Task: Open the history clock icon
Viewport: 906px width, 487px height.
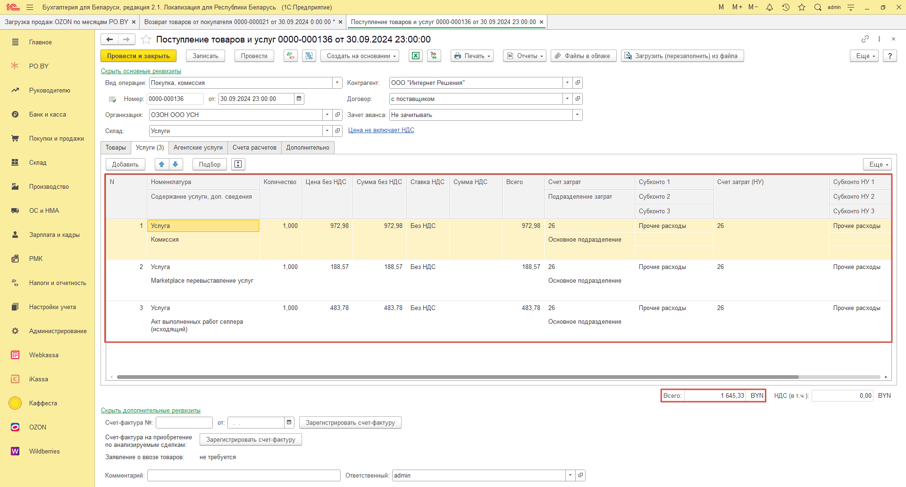Action: click(786, 7)
